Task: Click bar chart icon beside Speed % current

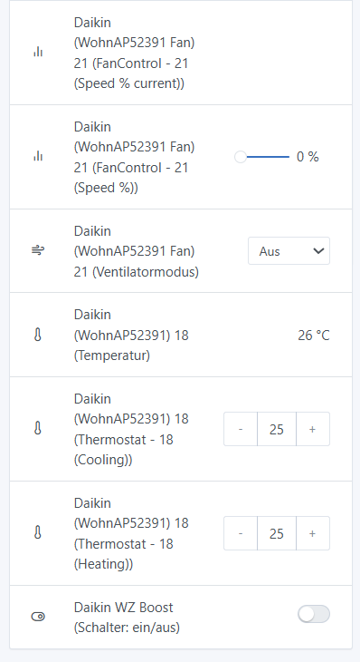Action: coord(38,52)
